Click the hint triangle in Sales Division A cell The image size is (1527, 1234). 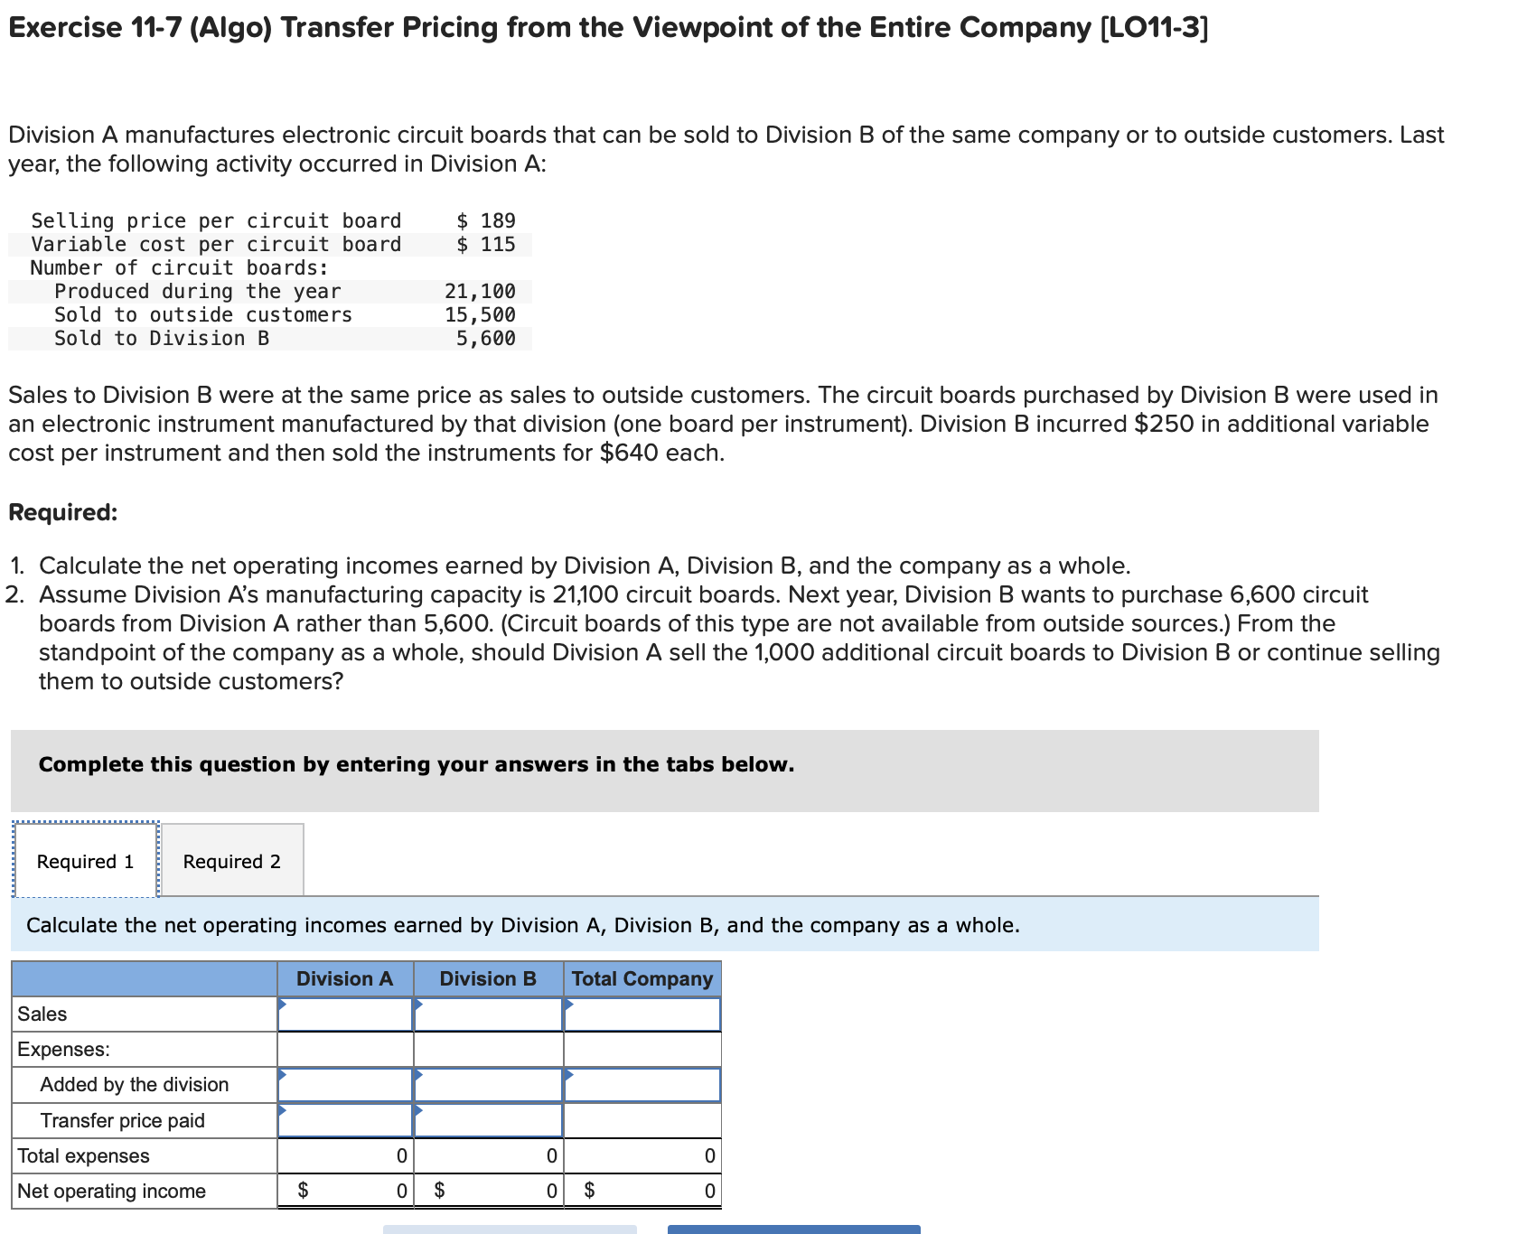[285, 1005]
